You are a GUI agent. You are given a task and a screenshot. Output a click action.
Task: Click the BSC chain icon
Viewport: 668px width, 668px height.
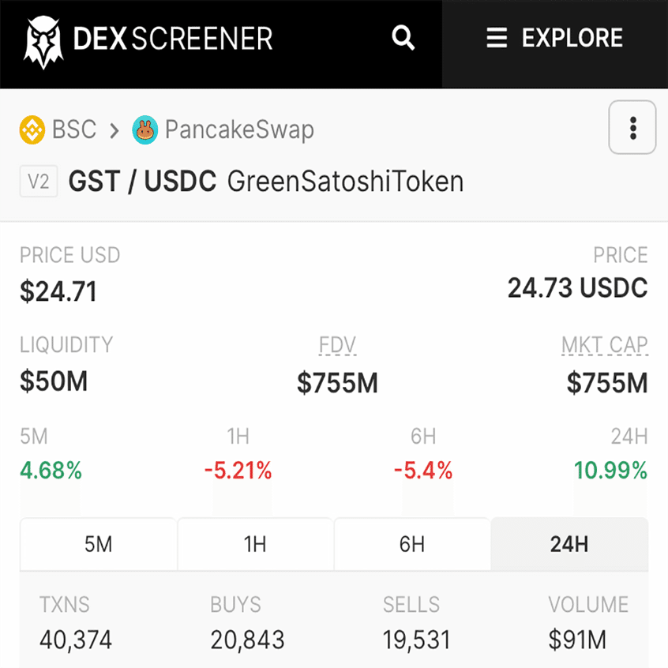point(33,129)
